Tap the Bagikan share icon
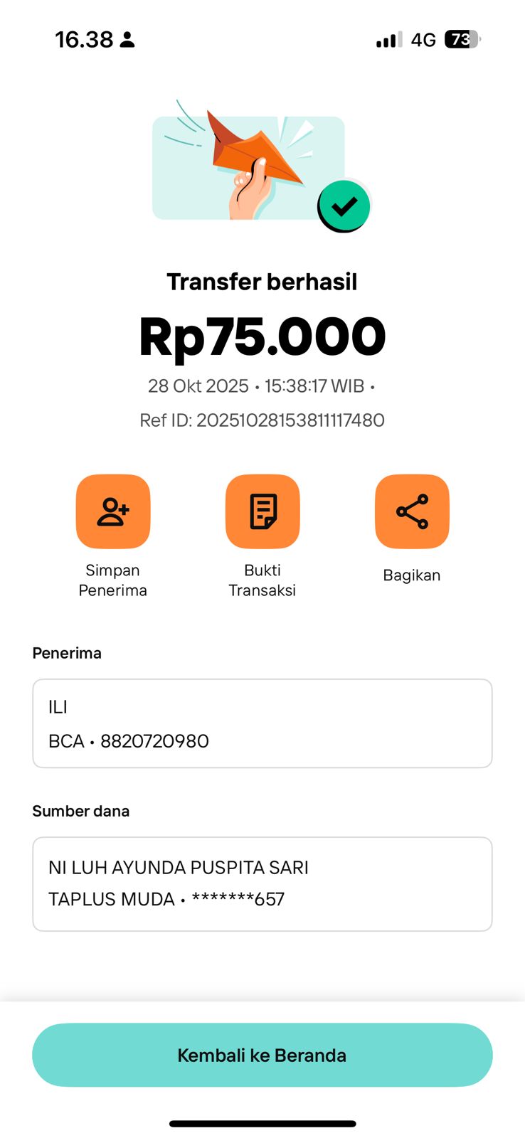 [x=412, y=511]
